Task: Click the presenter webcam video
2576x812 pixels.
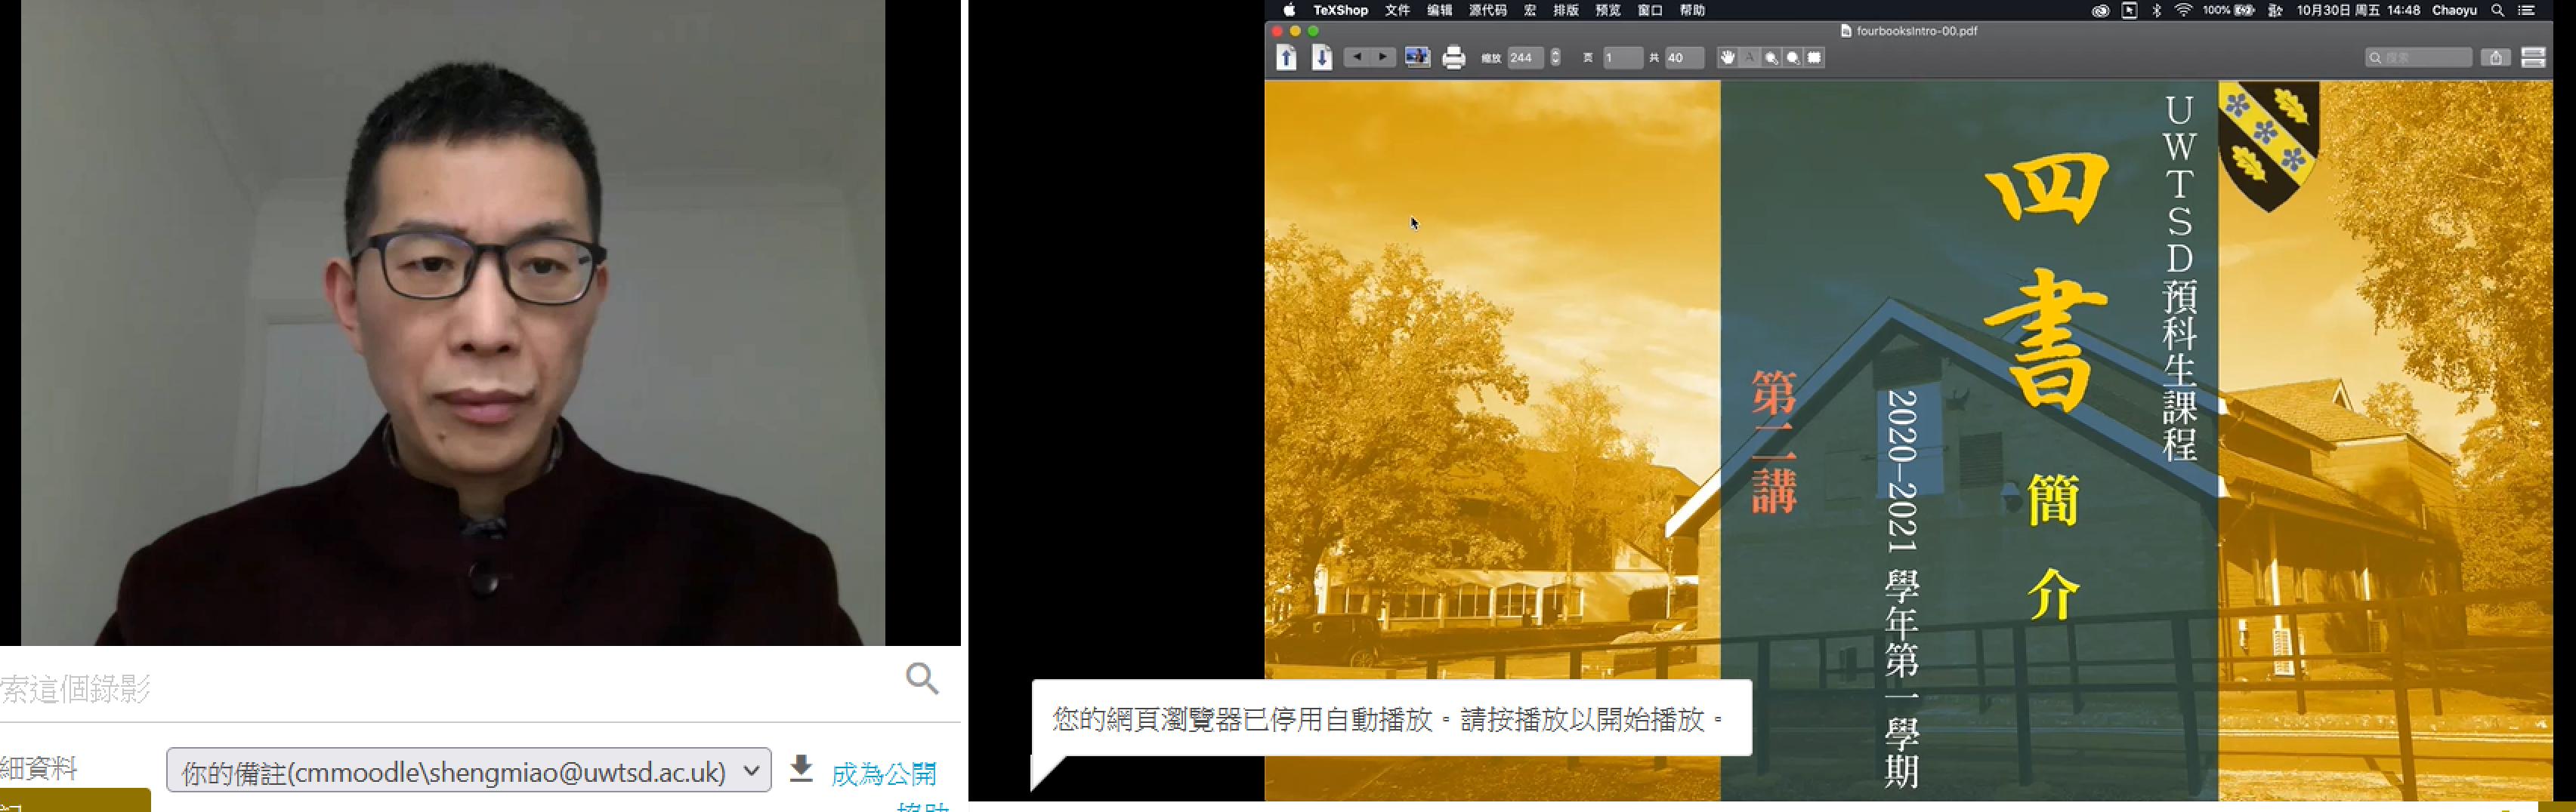Action: 452,322
